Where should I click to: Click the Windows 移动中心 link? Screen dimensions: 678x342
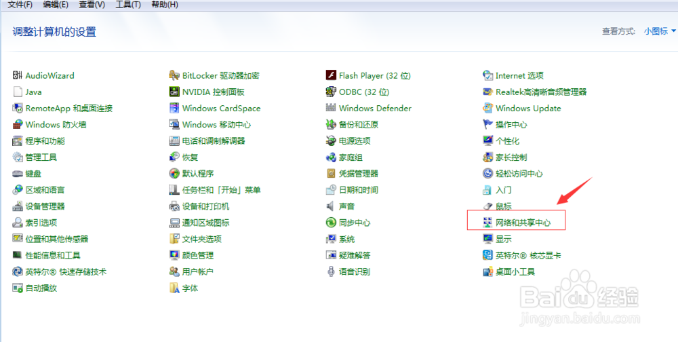[217, 125]
